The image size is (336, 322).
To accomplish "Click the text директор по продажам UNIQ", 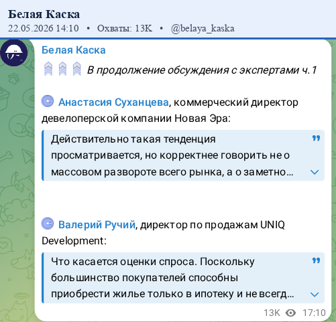I will pos(213,225).
